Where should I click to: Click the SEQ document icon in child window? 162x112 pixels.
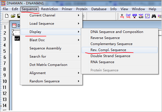click(14, 25)
